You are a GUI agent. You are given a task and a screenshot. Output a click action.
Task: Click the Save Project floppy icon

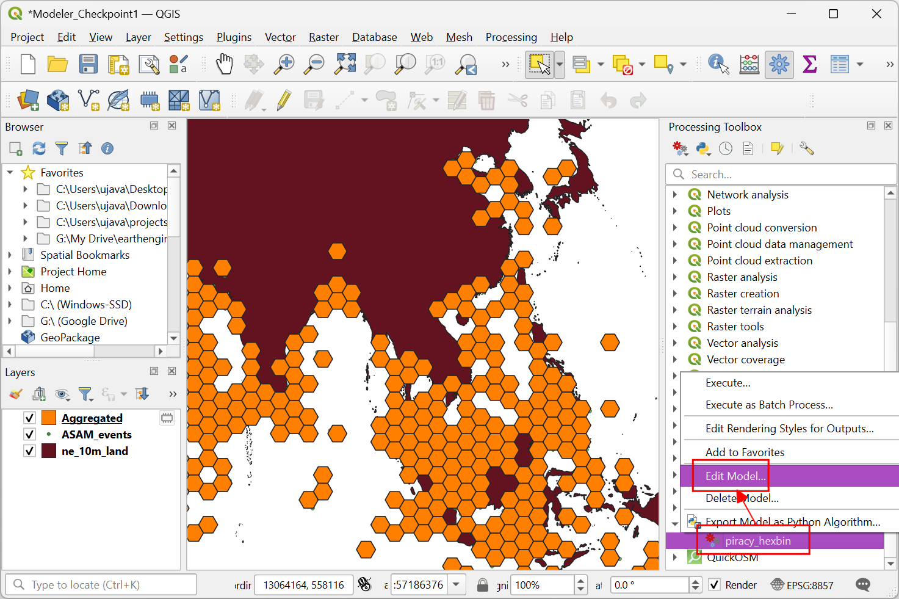click(88, 64)
